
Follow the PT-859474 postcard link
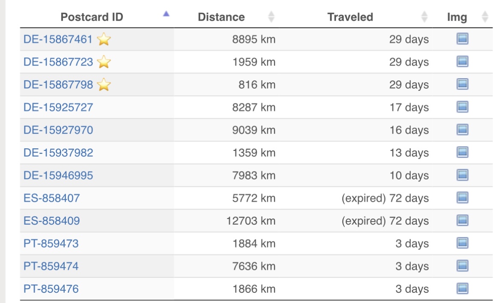pos(51,266)
